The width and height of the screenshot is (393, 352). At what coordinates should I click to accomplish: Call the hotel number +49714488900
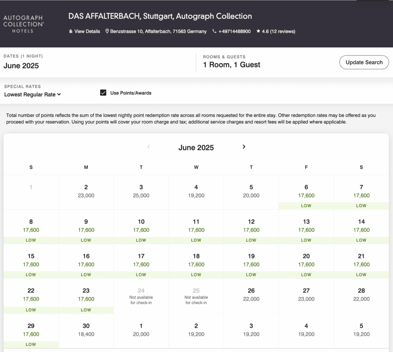pyautogui.click(x=234, y=31)
